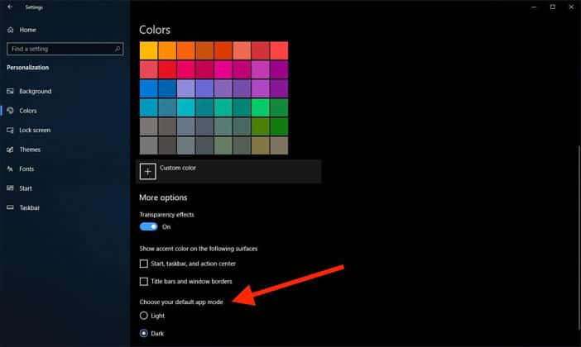Pick the olive tan swatch in last row
Viewport: 581px width, 347px height.
[x=261, y=145]
